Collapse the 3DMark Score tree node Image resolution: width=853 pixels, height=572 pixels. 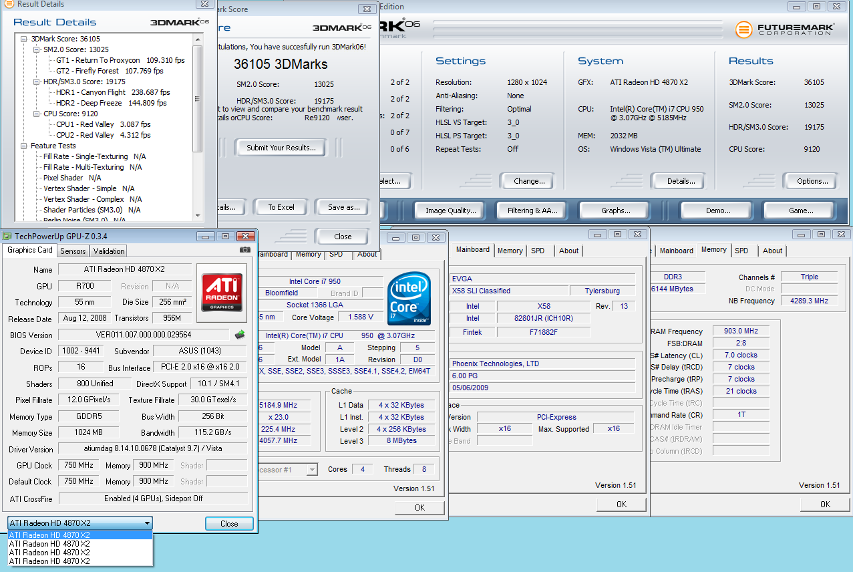25,39
